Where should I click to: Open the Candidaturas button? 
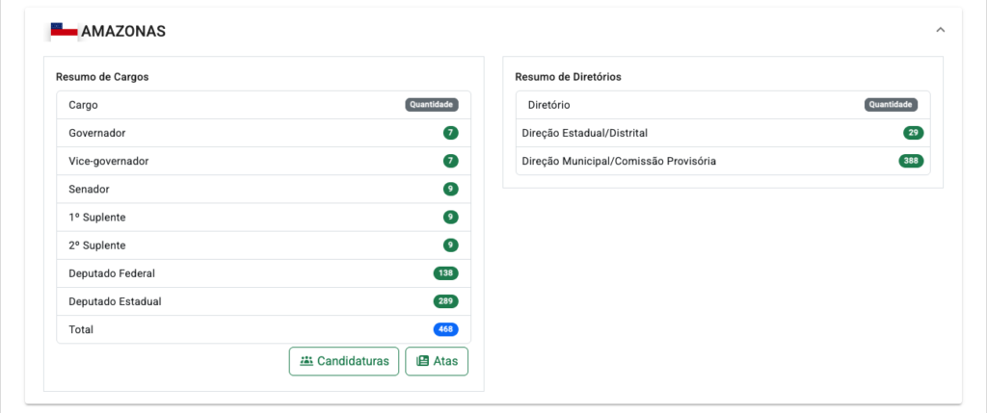(x=344, y=361)
